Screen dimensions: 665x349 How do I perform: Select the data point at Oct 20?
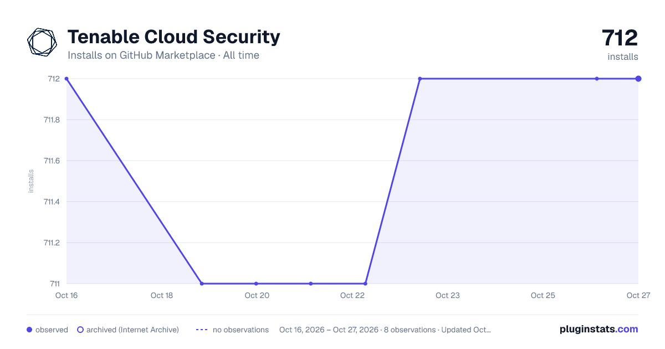click(x=256, y=284)
